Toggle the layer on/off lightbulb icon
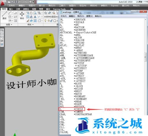Screen dimensions: 148x136 (x=45, y=20)
